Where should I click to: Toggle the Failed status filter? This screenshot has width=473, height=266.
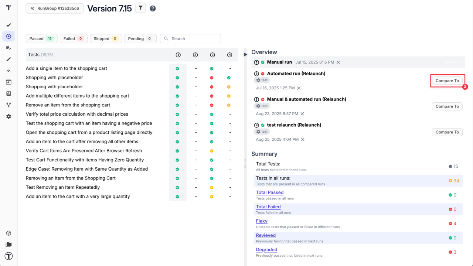pyautogui.click(x=74, y=38)
